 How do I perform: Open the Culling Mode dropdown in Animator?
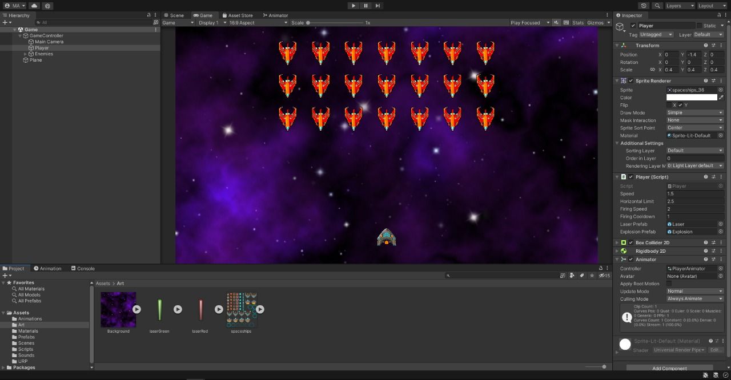pyautogui.click(x=694, y=299)
